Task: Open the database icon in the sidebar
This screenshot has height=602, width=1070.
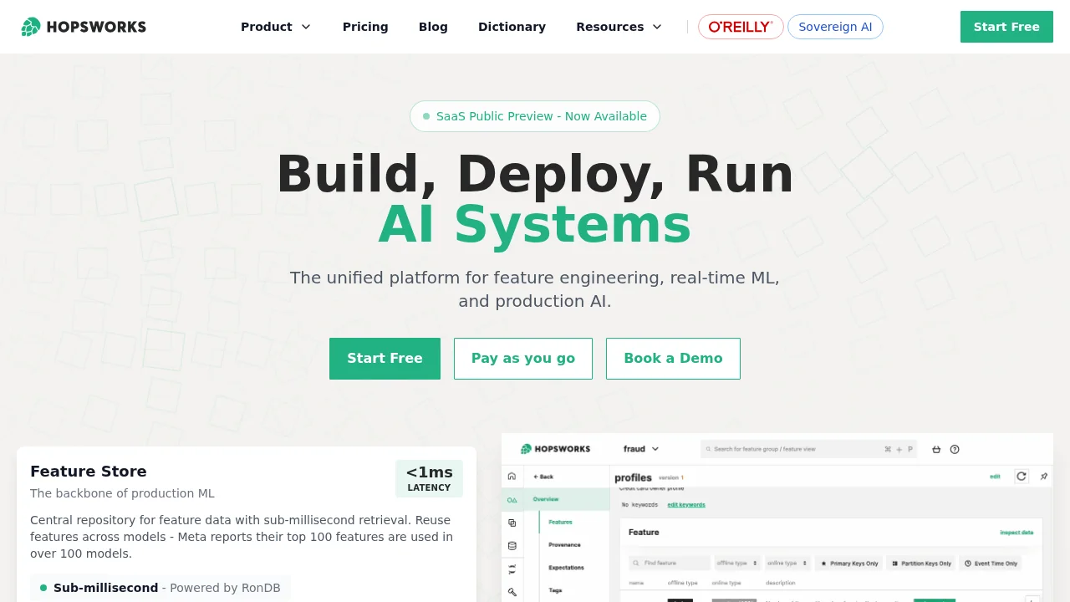Action: (x=511, y=543)
